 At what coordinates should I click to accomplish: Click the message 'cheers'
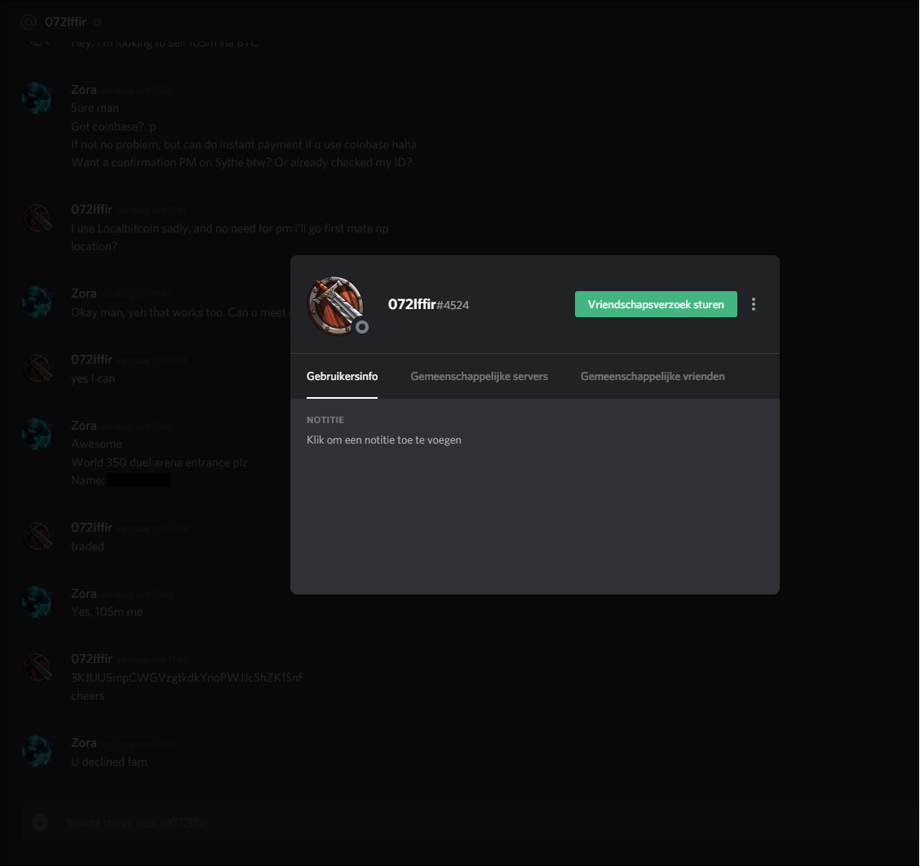[87, 696]
